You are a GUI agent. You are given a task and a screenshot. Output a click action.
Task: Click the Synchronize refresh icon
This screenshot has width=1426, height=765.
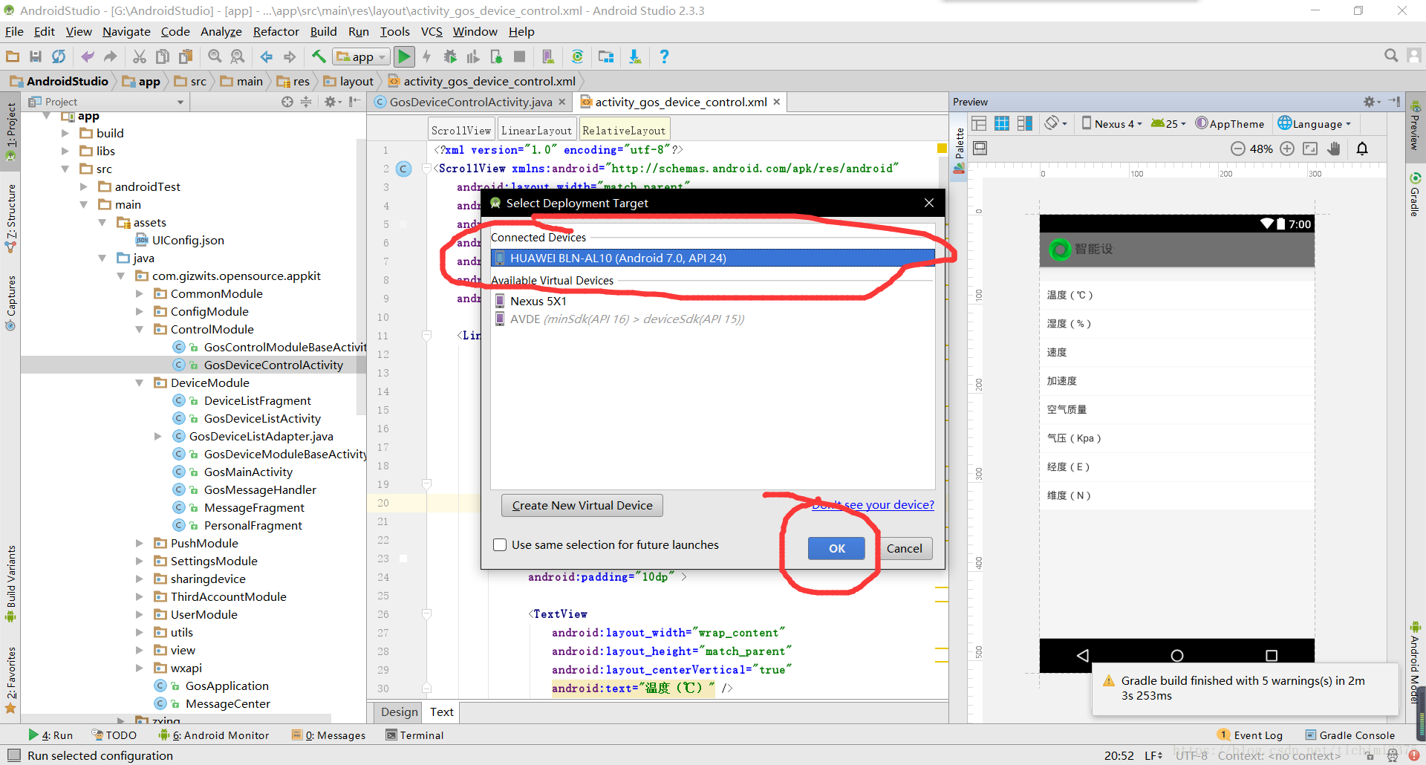(x=59, y=56)
